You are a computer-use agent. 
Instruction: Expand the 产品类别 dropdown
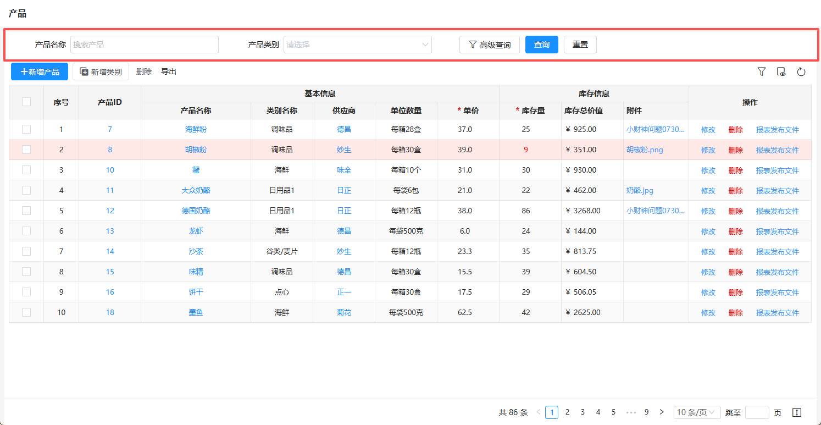coord(357,45)
